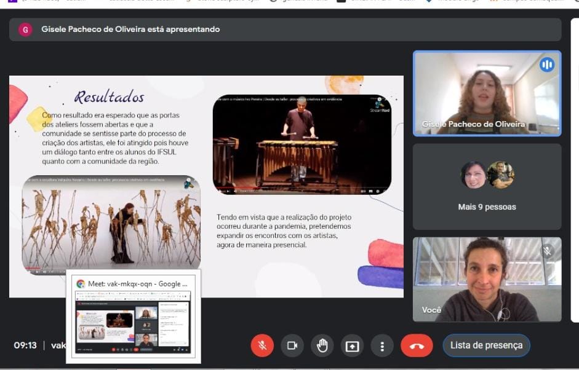The height and width of the screenshot is (370, 579).
Task: Leave the call with red hang-up button
Action: 417,346
